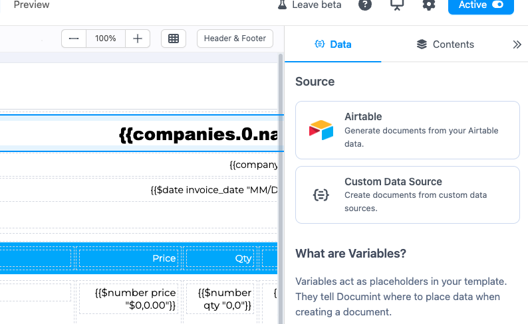Click the Header & Footer button

click(235, 39)
